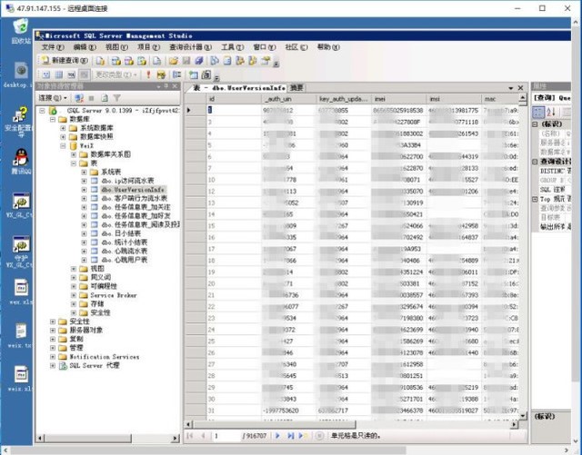
Task: Click the 新建查询 (New Query) toolbar button
Action: [x=64, y=60]
